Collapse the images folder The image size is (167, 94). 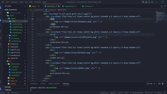[x=13, y=19]
